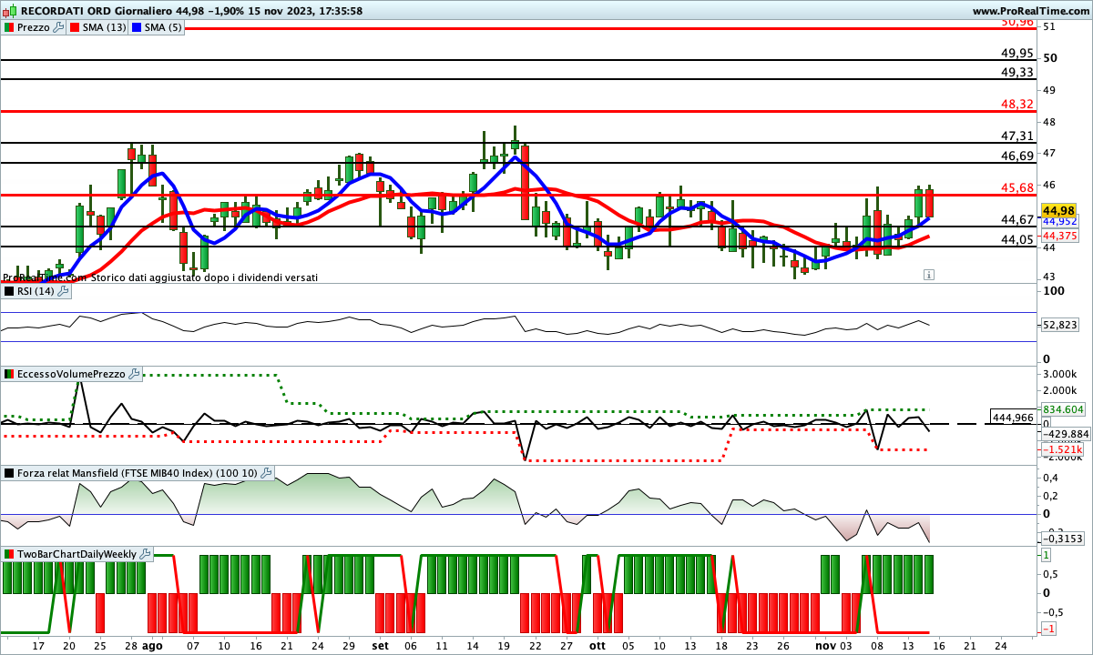Open the www.ProRealTime.com link

click(x=1029, y=11)
